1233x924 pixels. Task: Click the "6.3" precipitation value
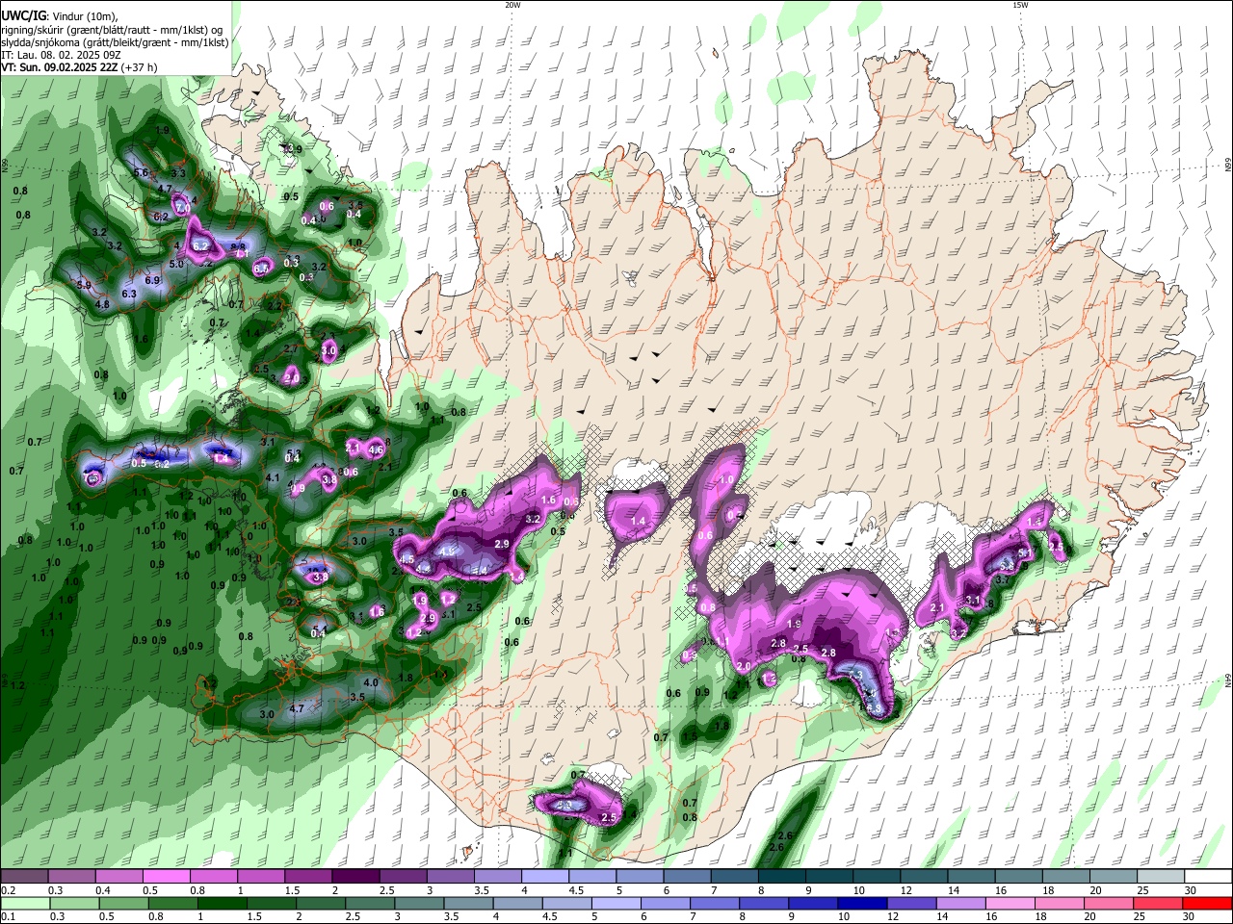pos(130,294)
